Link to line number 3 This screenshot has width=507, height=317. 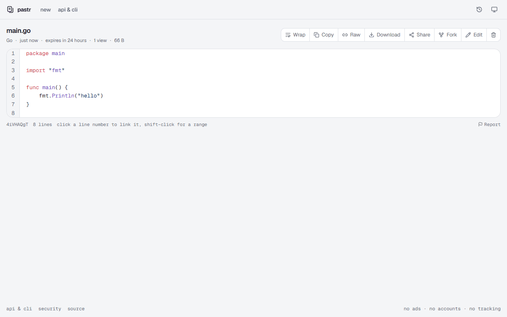13,71
